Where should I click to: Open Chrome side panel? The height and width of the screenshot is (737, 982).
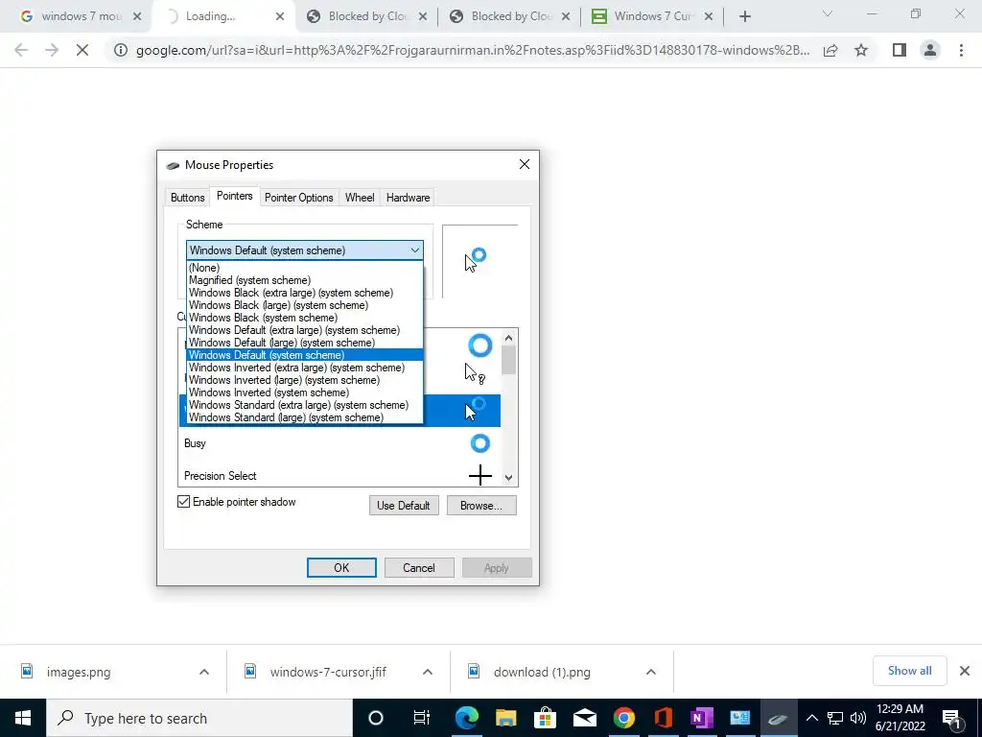[900, 50]
